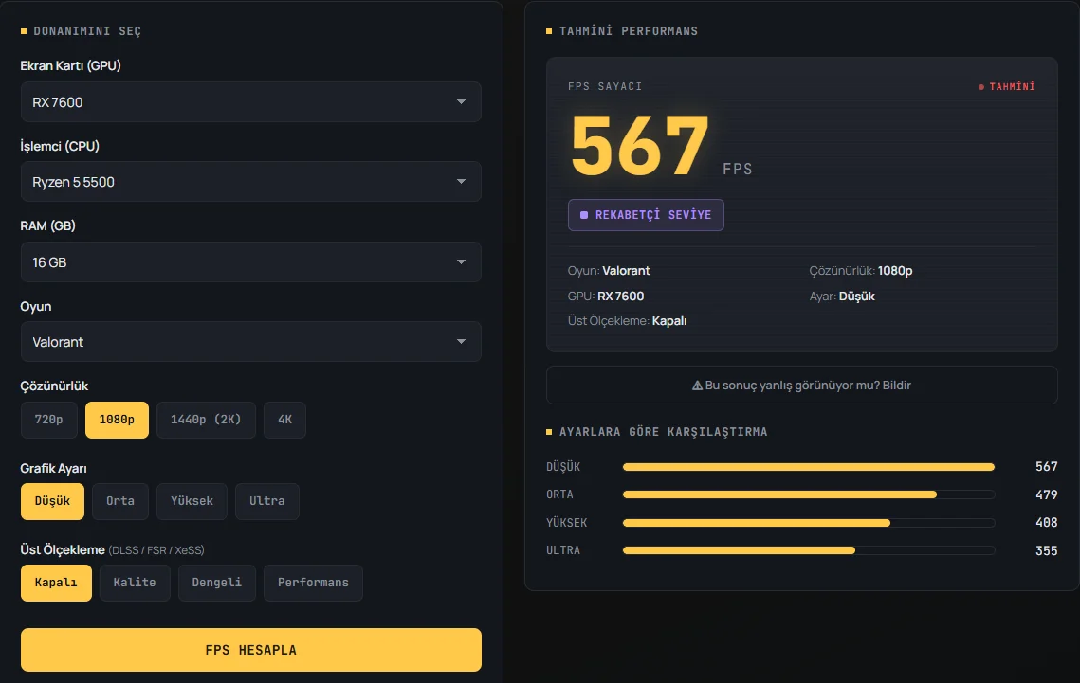
Task: Set graphics setting to Düşük
Action: [52, 501]
